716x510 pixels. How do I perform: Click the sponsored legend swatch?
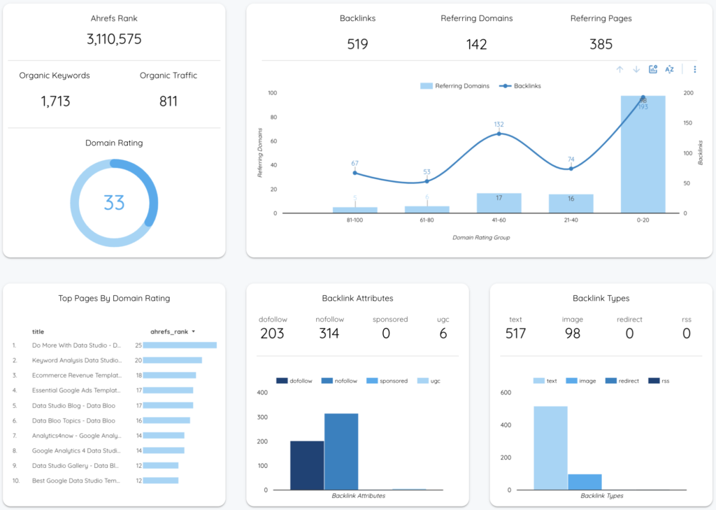pyautogui.click(x=372, y=381)
